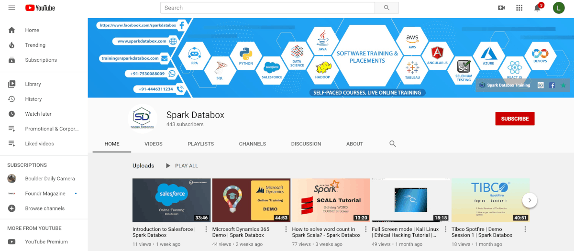Viewport: 574px width, 251px height.
Task: Click PLAY ALL for uploads
Action: click(x=181, y=166)
